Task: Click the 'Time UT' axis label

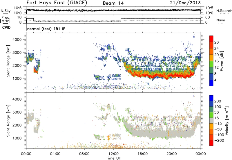Action: [113, 158]
